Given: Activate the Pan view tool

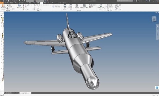Looking at the screenshot, I should (109, 5).
